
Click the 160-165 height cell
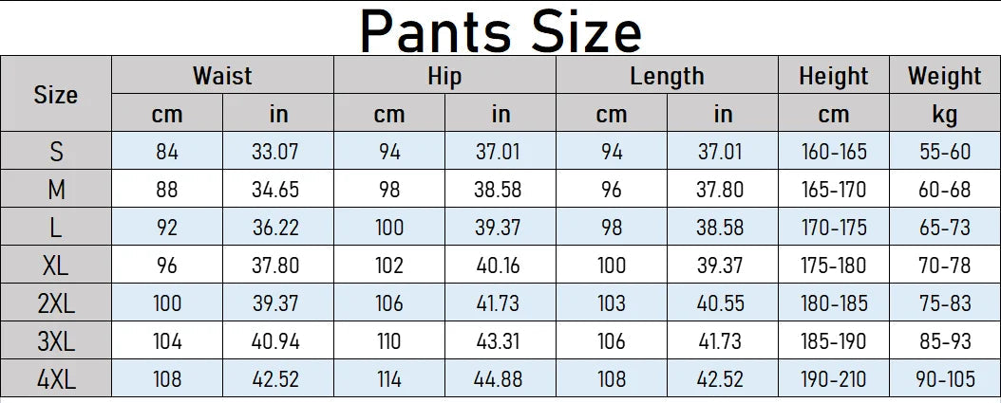click(x=833, y=152)
